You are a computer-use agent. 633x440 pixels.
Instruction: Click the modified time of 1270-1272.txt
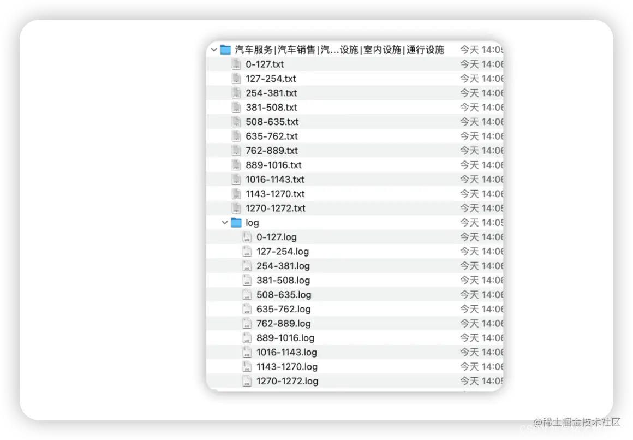(x=482, y=208)
